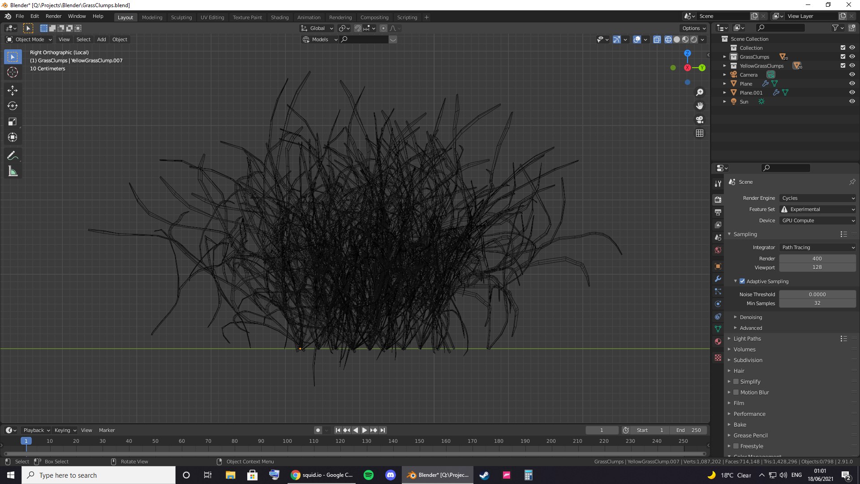Open the Global transform orientation dropdown
The height and width of the screenshot is (484, 860).
(x=317, y=28)
